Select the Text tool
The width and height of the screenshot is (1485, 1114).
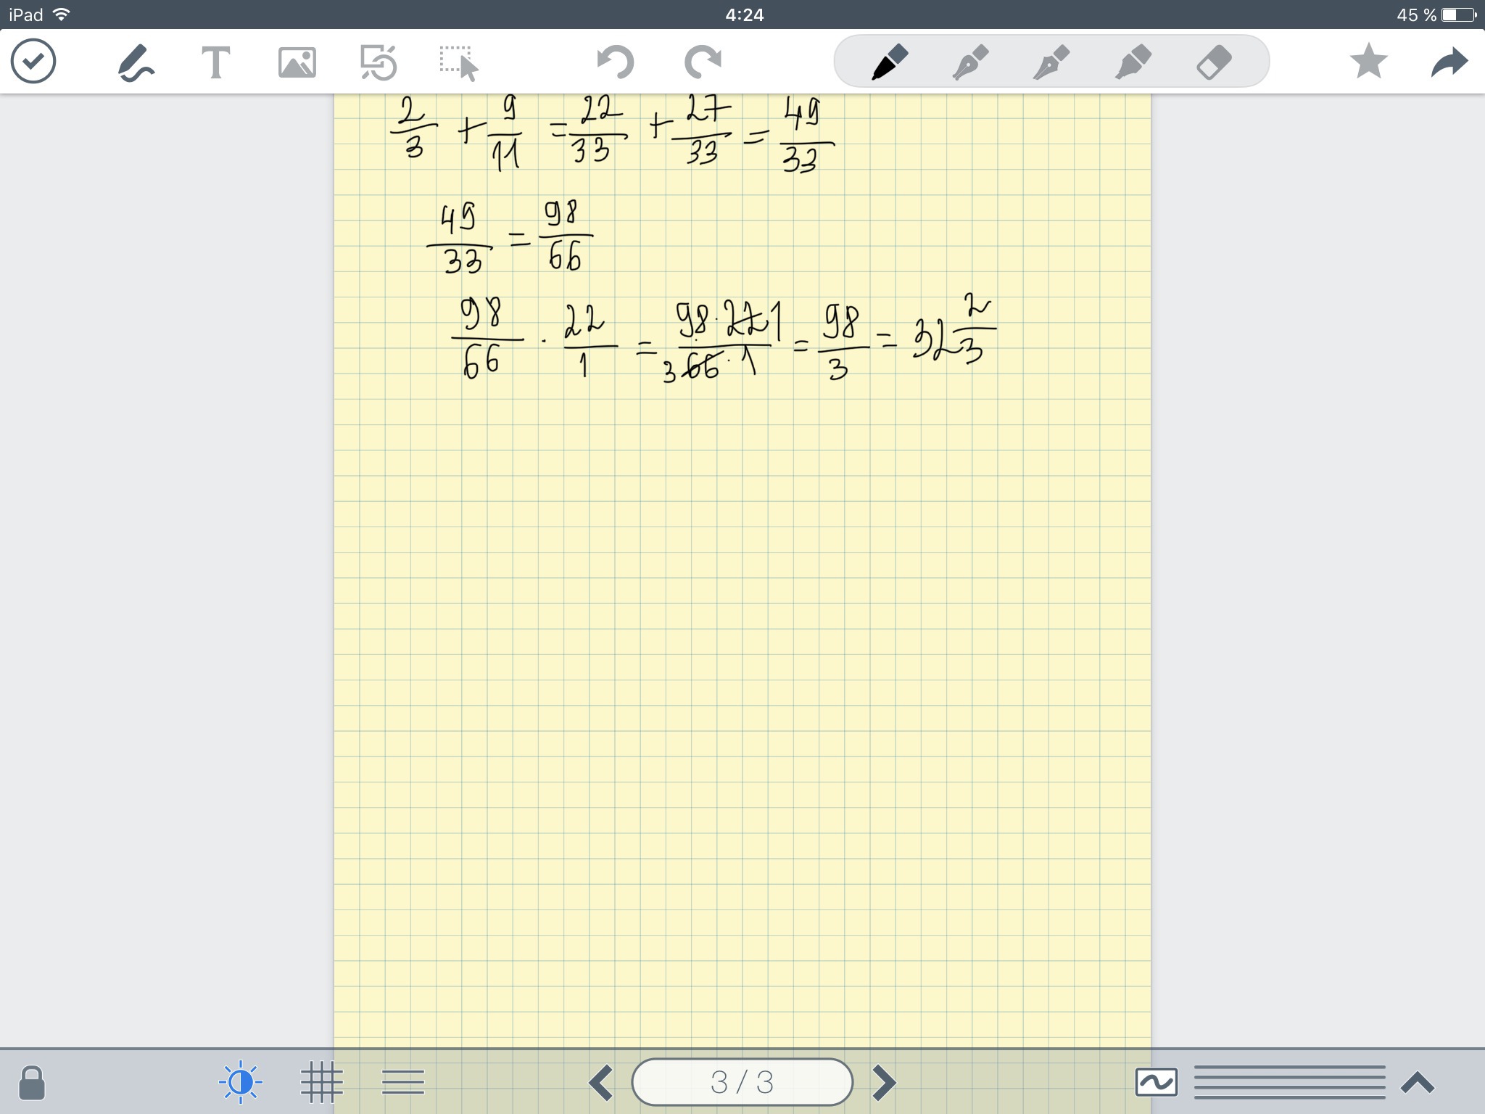point(215,62)
